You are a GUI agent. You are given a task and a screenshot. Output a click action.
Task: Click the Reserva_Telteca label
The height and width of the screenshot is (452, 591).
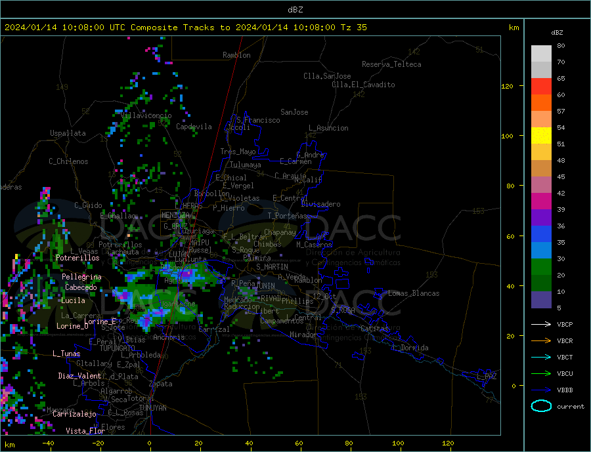click(x=391, y=64)
